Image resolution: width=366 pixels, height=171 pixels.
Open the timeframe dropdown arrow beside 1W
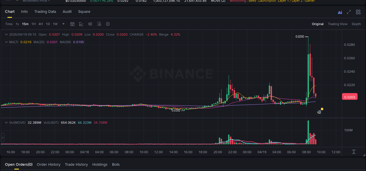[63, 24]
